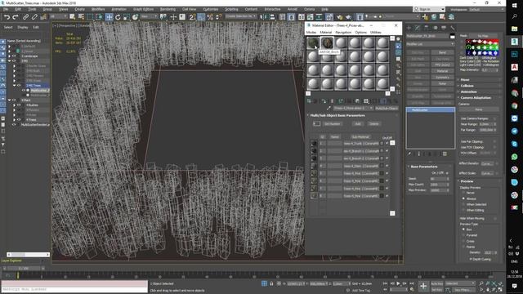Click the Add button in Material Editor
The image size is (523, 294).
point(358,123)
